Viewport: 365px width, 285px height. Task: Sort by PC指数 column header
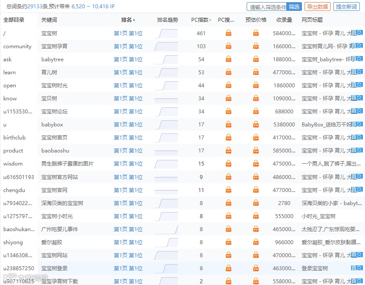coord(201,20)
